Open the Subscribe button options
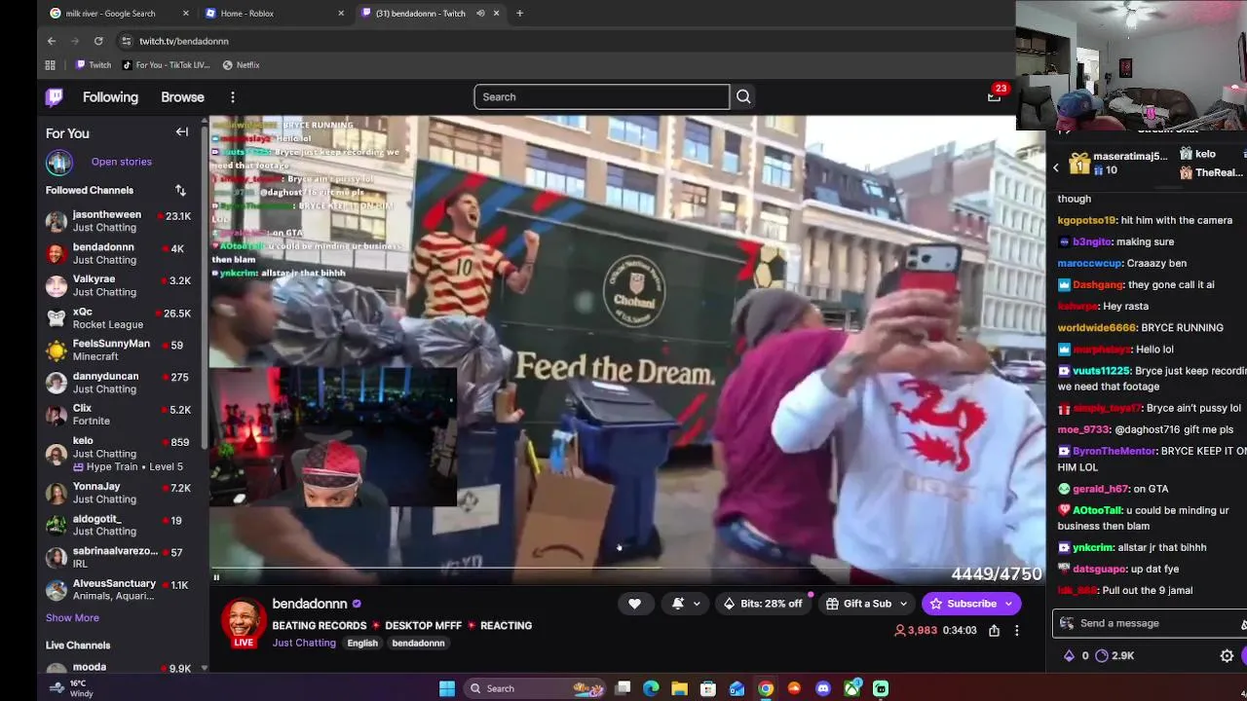This screenshot has height=701, width=1247. (1007, 604)
